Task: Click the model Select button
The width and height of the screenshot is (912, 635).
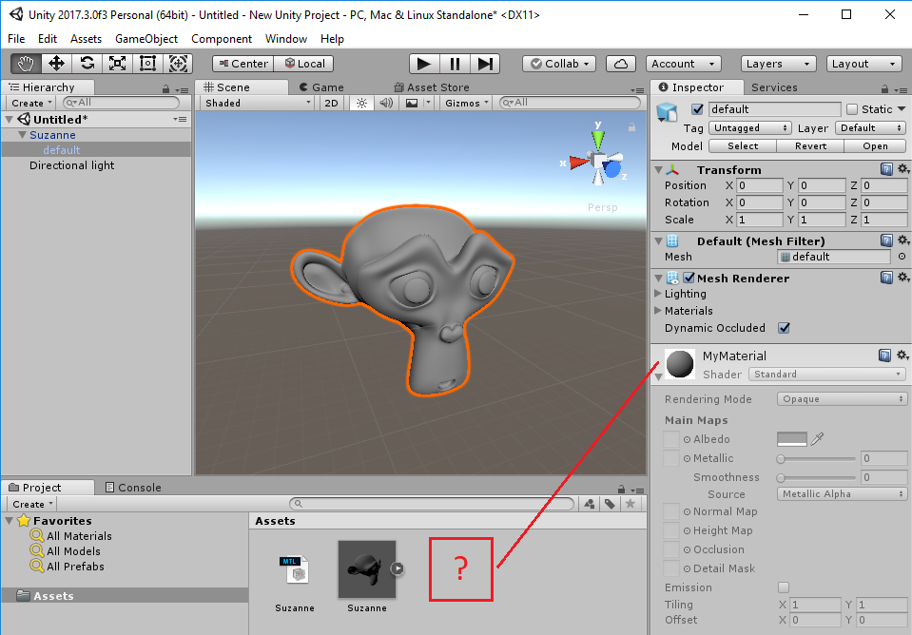Action: [x=743, y=146]
